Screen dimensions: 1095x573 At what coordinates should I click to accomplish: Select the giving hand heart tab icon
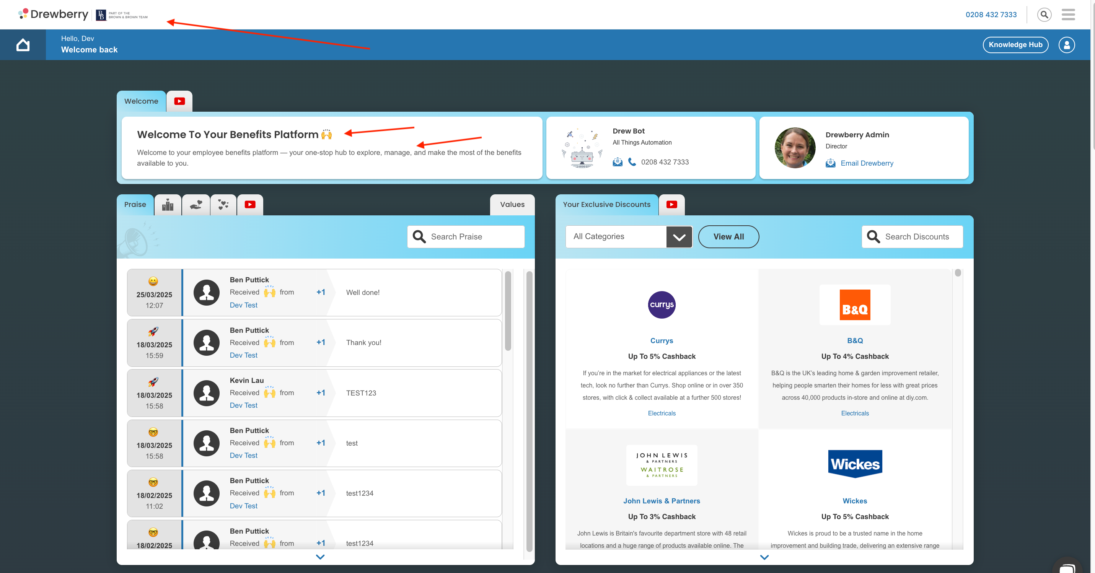(x=196, y=205)
